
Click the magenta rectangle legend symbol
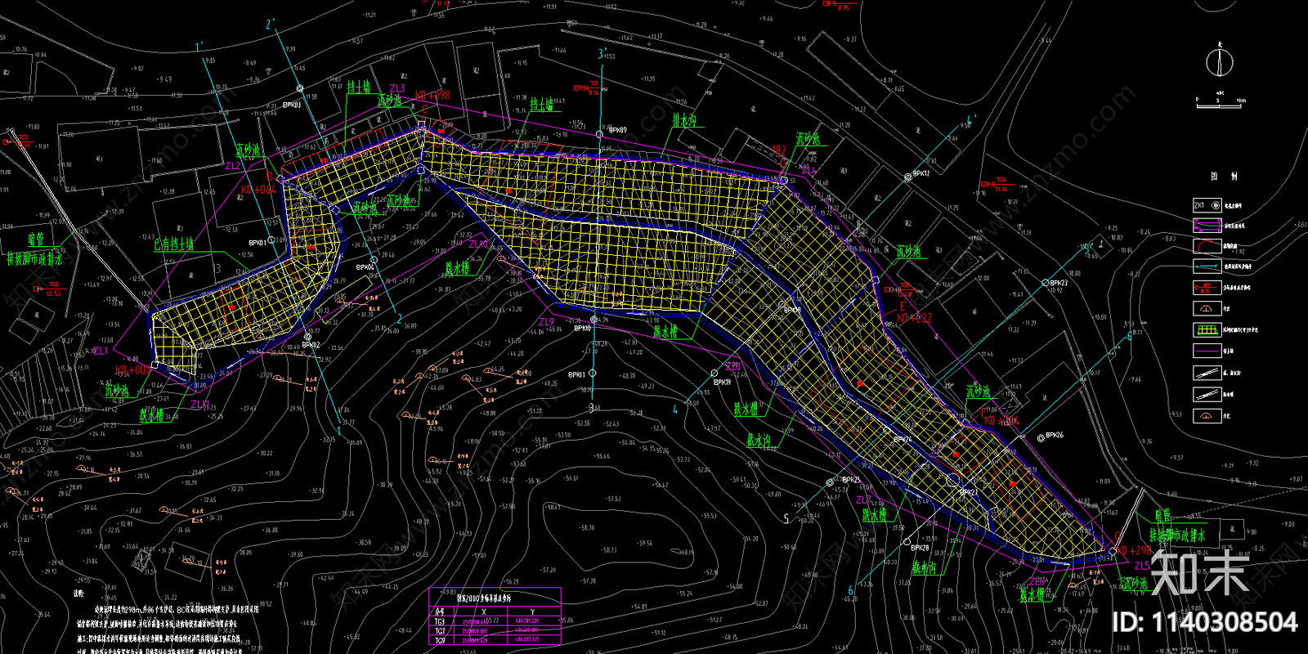[1207, 225]
